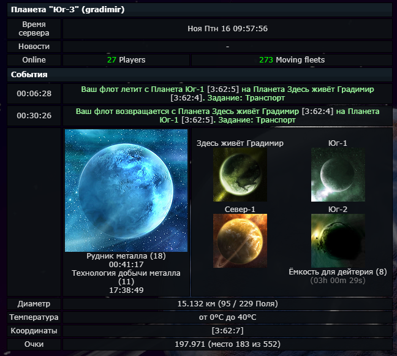Click Ёмкость для дейтерия (8) under Юг-2

(x=338, y=271)
